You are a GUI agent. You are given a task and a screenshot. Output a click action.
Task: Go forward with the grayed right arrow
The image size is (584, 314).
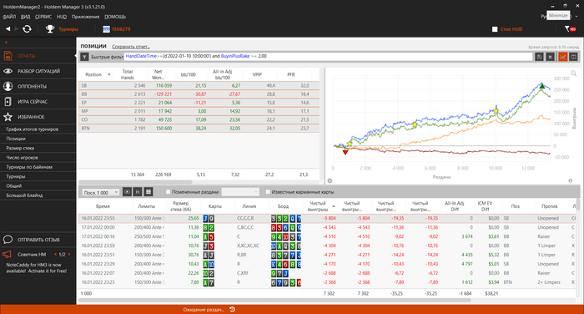pyautogui.click(x=17, y=28)
